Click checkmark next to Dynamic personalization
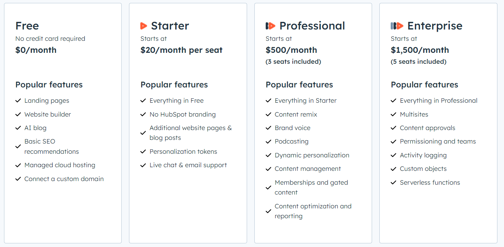Image resolution: width=504 pixels, height=247 pixels. (x=269, y=155)
